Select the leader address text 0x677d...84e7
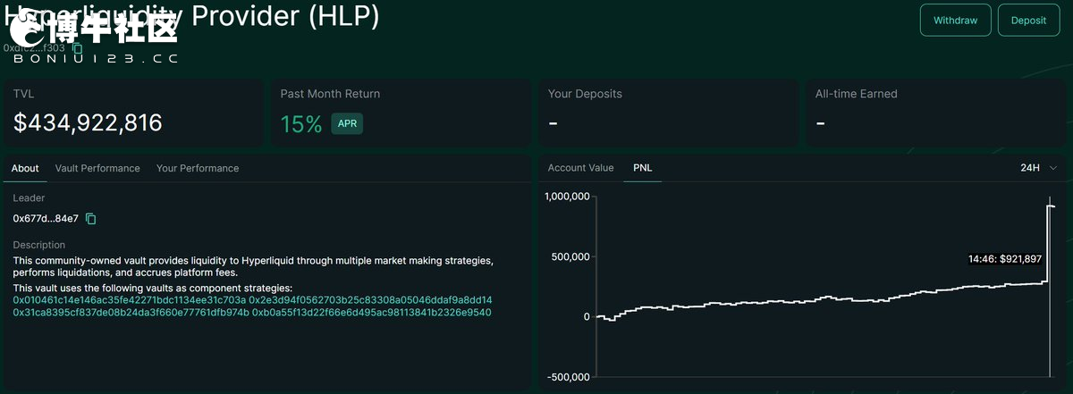The image size is (1073, 394). point(46,219)
